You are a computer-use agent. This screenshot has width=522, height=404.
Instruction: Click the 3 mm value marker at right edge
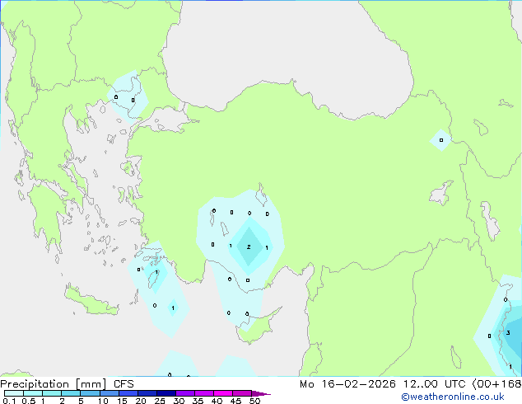tap(508, 333)
